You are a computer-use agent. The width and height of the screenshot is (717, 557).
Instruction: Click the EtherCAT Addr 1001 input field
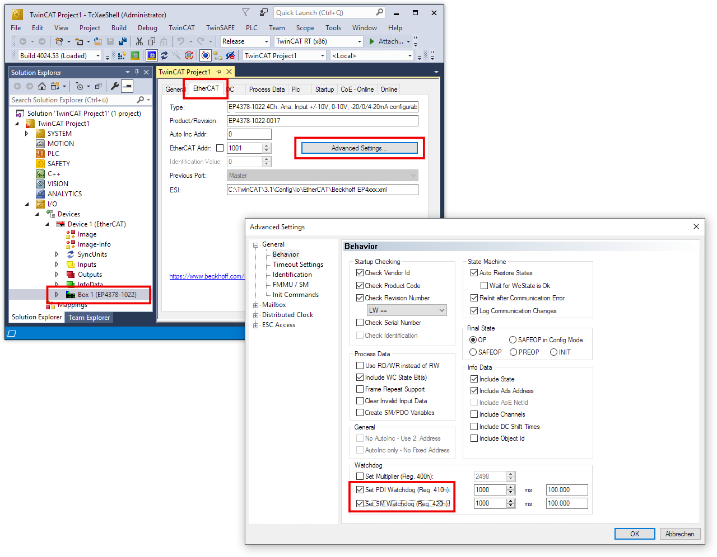pyautogui.click(x=244, y=148)
